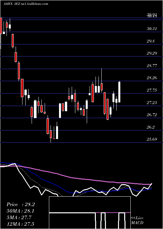Click the 28.77 price axis label
Image resolution: width=163 pixels, height=229 pixels.
tap(152, 65)
